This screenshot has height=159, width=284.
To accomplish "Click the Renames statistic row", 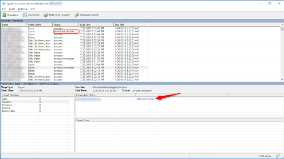I will click(35, 105).
